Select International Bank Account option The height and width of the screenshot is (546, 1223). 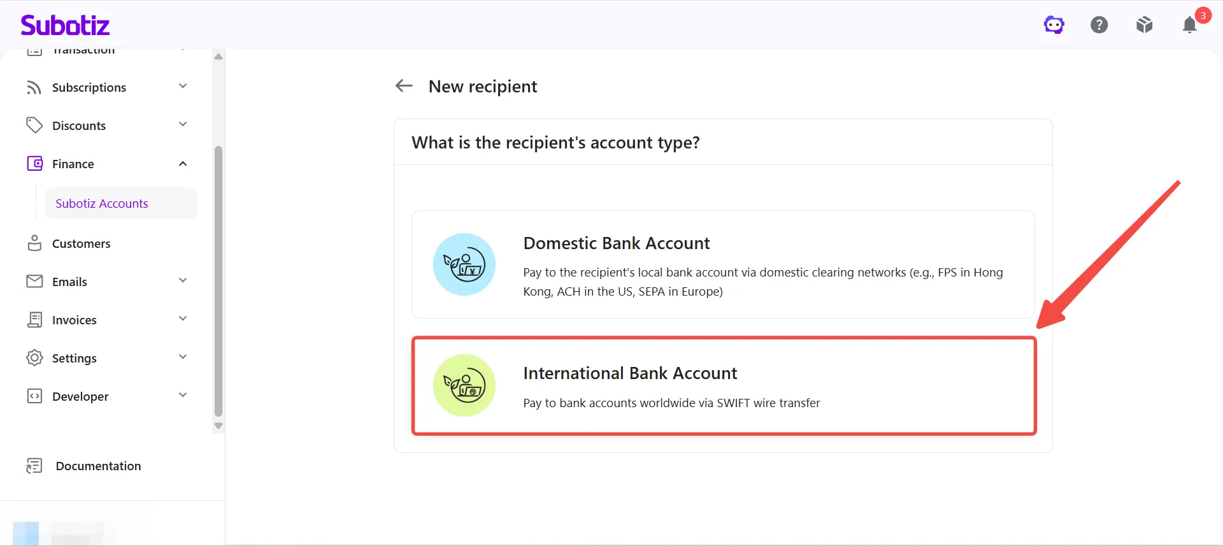point(724,386)
